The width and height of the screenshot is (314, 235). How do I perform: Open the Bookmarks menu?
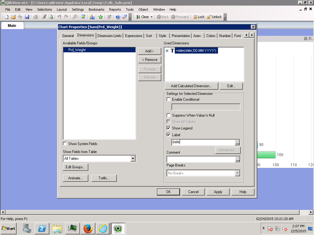[96, 9]
